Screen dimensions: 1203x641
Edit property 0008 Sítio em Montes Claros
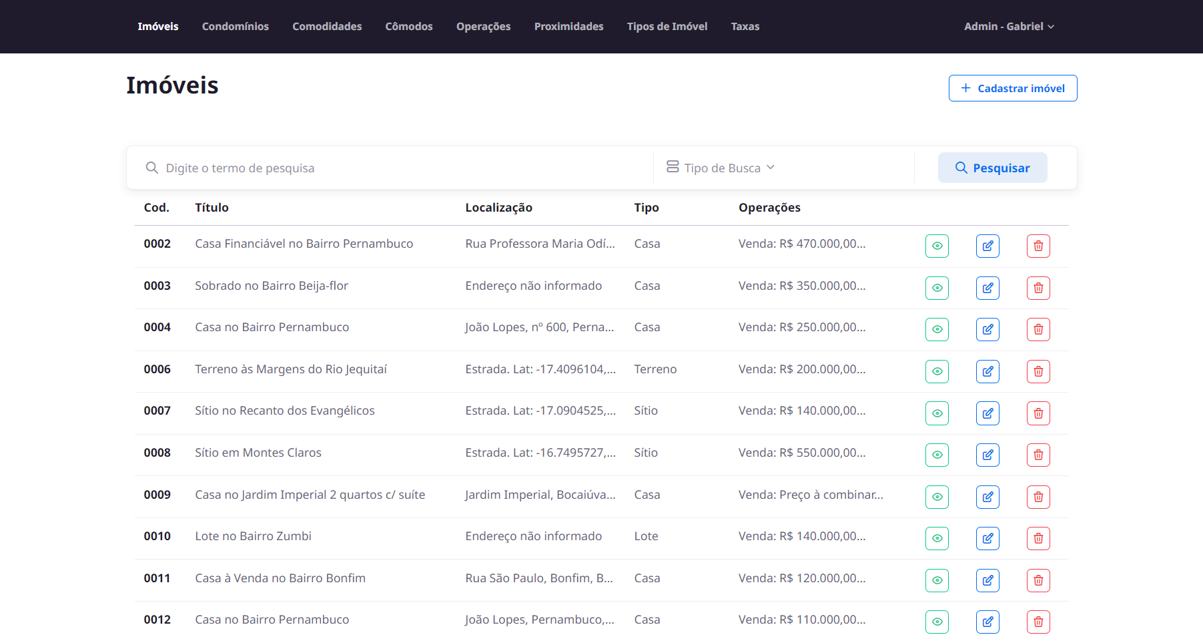point(987,455)
